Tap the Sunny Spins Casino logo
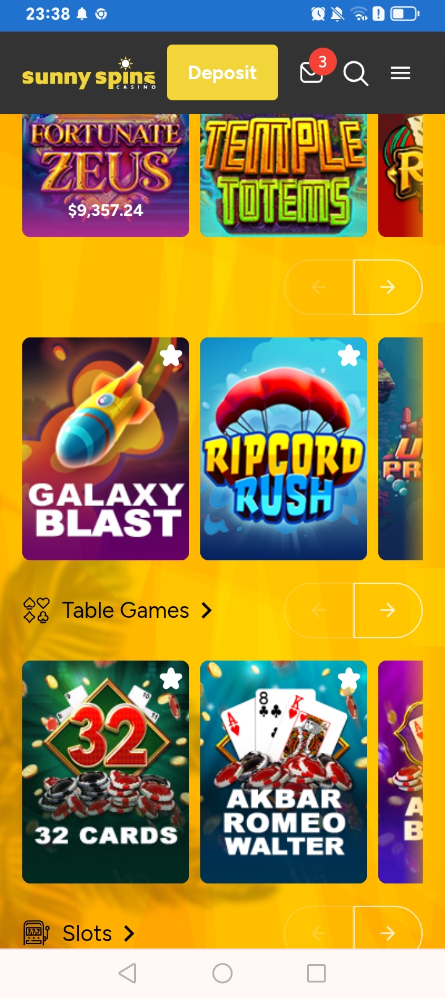The image size is (445, 998). (89, 74)
